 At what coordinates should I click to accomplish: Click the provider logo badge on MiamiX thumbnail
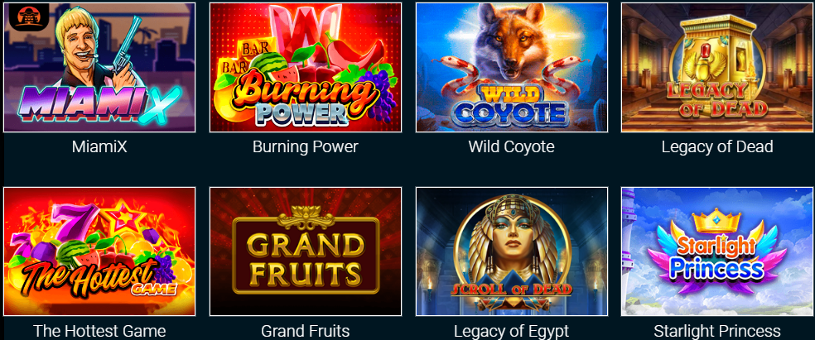coord(25,17)
